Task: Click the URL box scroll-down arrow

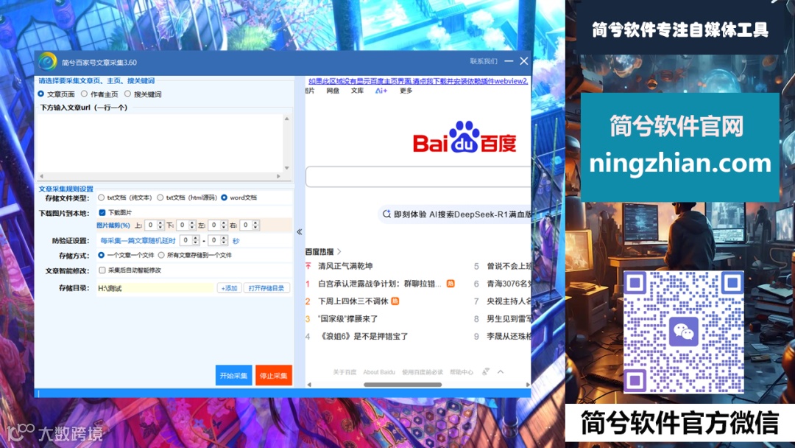Action: tap(287, 168)
